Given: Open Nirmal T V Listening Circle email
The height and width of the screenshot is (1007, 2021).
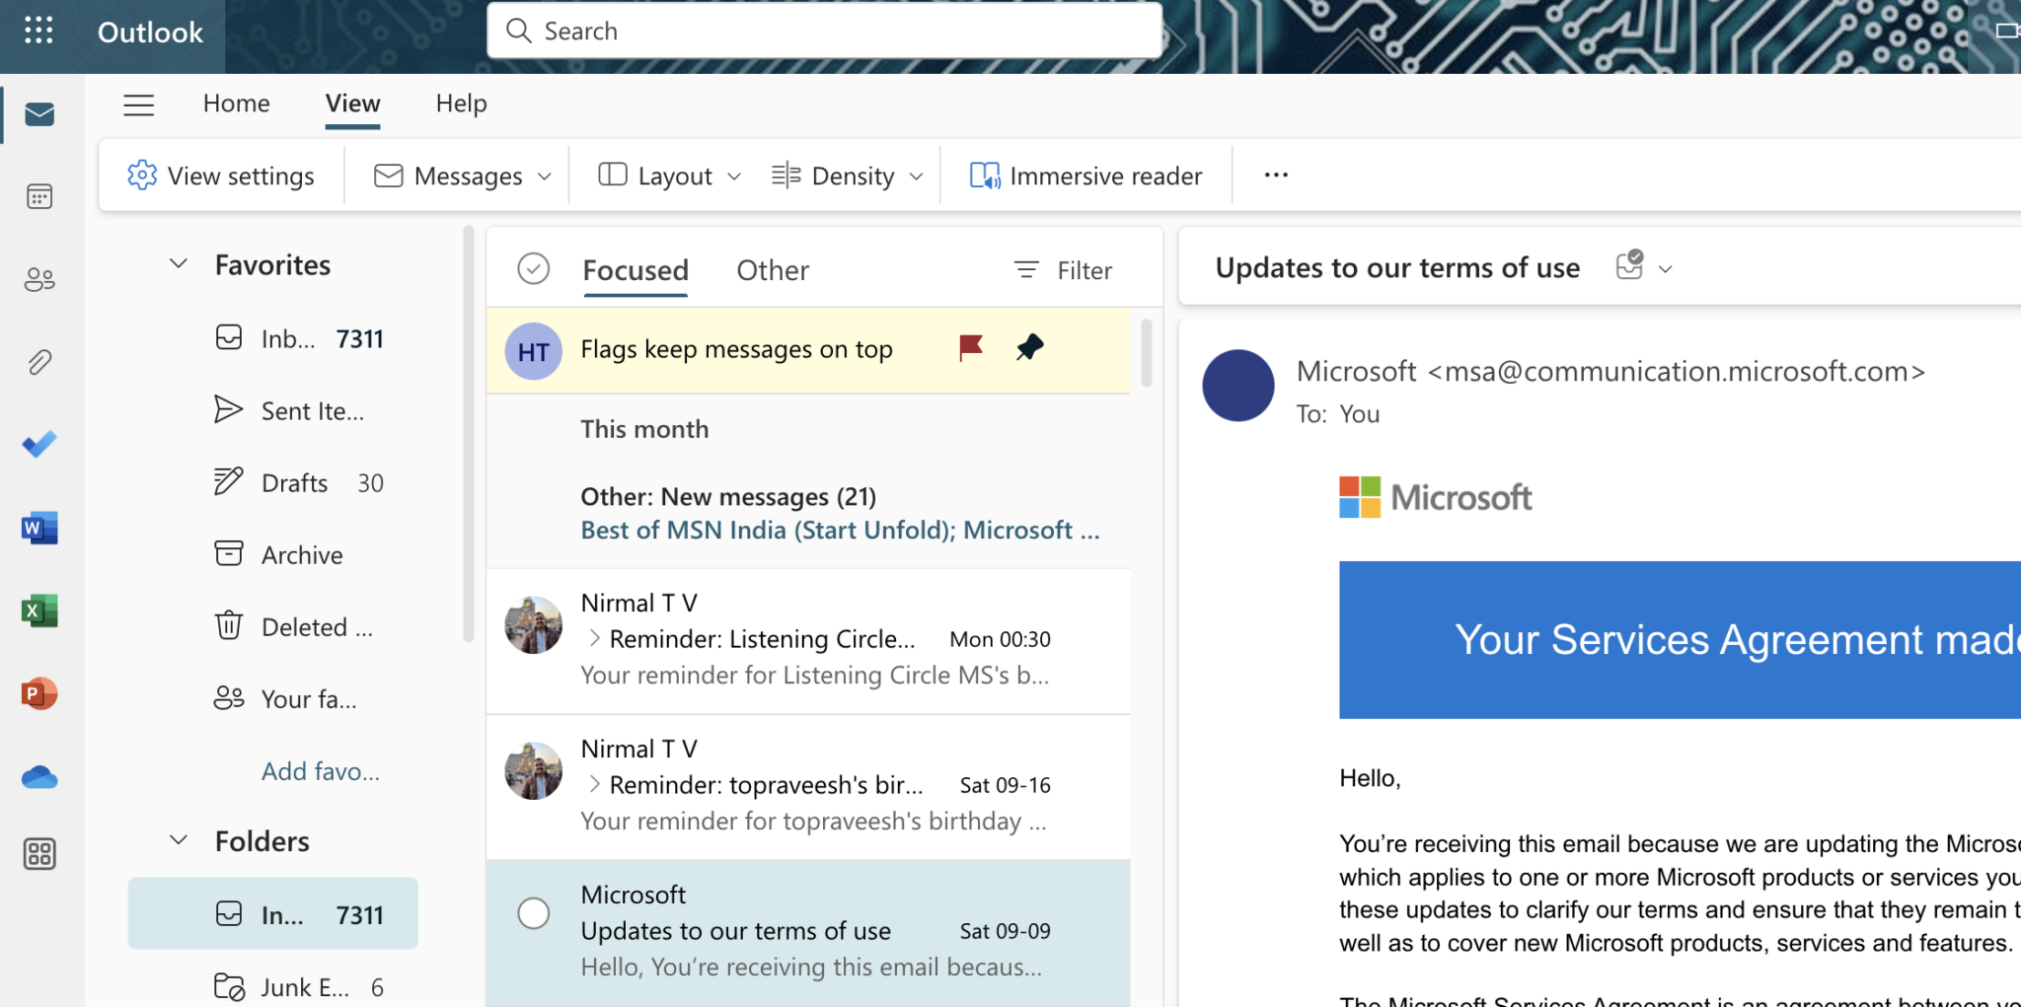Looking at the screenshot, I should (x=808, y=641).
